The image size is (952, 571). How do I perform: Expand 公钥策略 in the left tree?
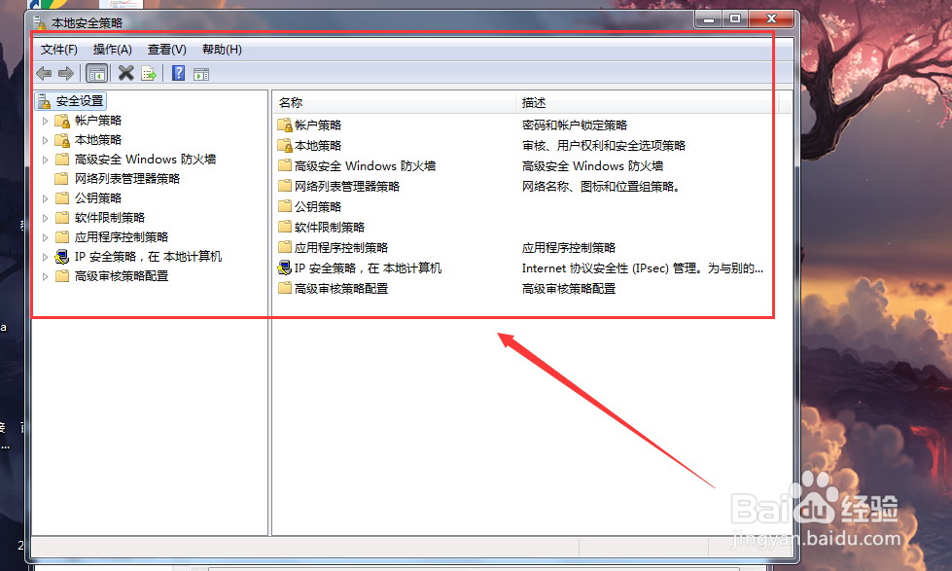pos(45,198)
